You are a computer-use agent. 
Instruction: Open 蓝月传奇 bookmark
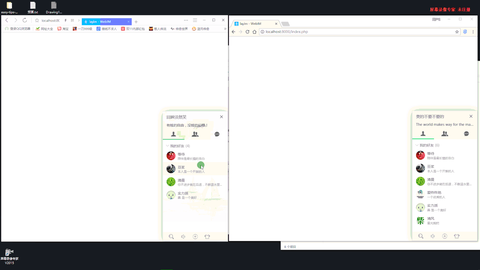coord(201,29)
